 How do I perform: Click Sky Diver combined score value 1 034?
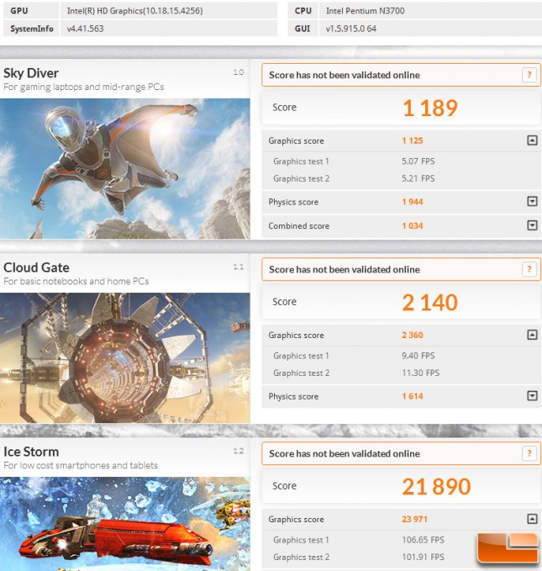pos(413,225)
